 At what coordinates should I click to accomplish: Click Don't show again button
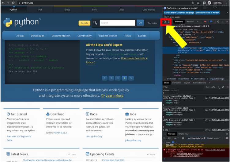click(x=172, y=17)
